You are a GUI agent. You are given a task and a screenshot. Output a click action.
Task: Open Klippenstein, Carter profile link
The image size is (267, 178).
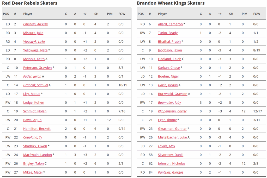[172, 111]
